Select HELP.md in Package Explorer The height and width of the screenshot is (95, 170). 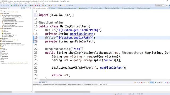[x=4, y=50]
